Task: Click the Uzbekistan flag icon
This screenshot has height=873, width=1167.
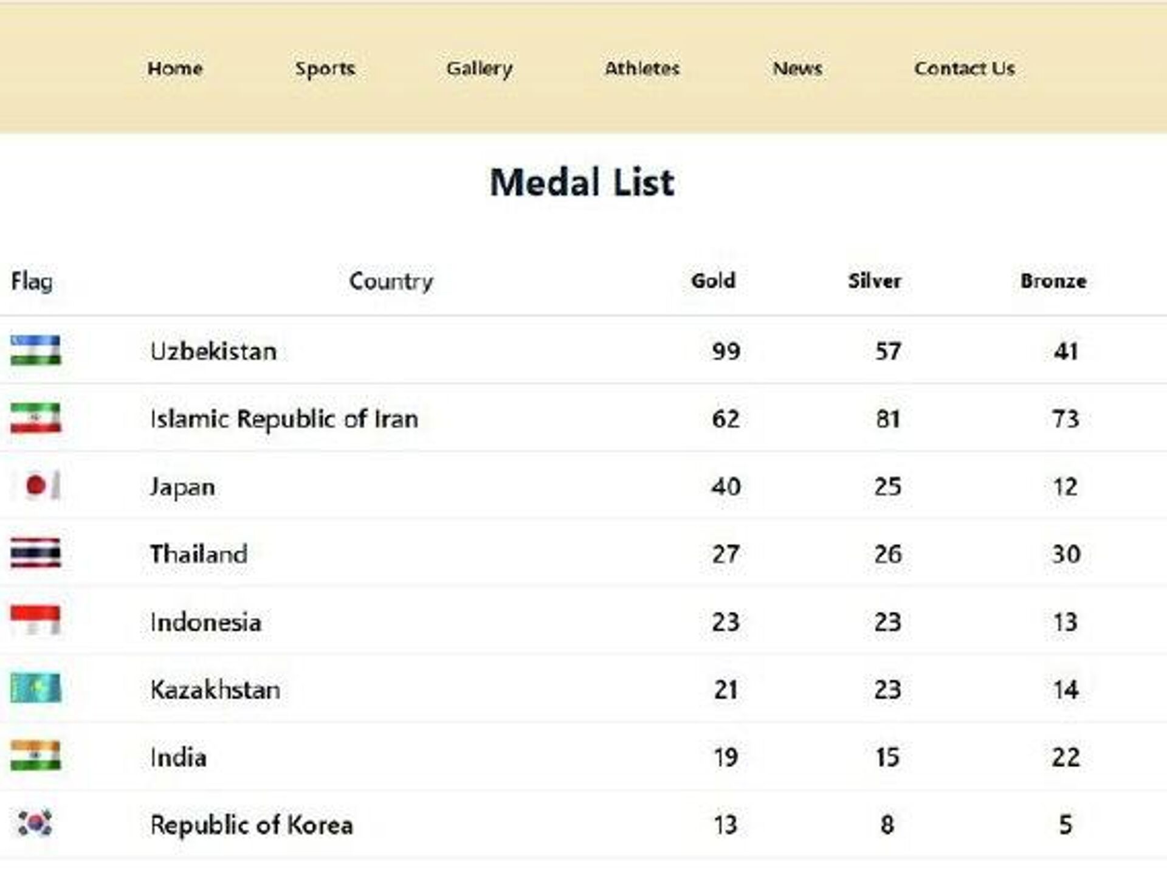Action: tap(36, 350)
